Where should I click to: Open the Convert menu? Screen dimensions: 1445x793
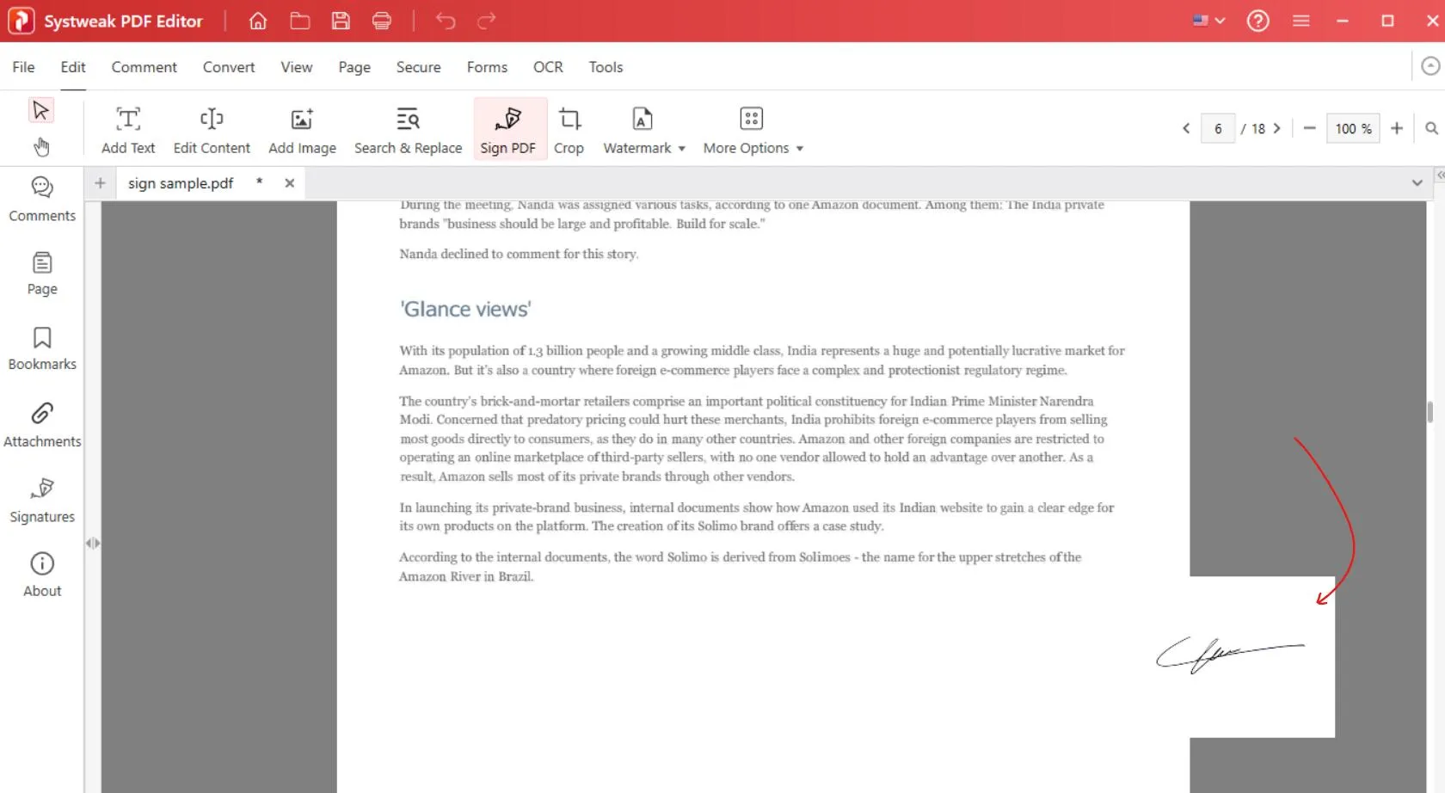coord(229,67)
